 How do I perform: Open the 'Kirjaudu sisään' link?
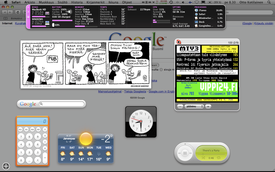click(264, 23)
